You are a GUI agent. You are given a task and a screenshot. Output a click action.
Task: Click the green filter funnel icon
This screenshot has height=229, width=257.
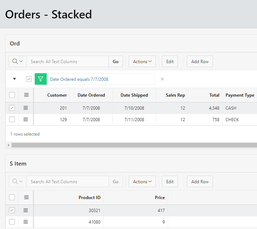pyautogui.click(x=40, y=79)
